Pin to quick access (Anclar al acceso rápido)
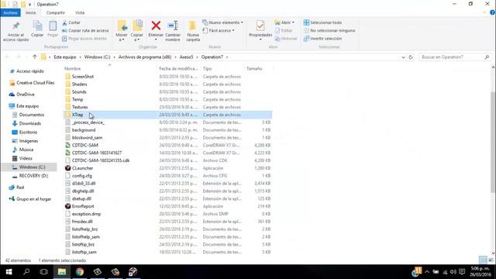496x279 pixels. coord(15,31)
